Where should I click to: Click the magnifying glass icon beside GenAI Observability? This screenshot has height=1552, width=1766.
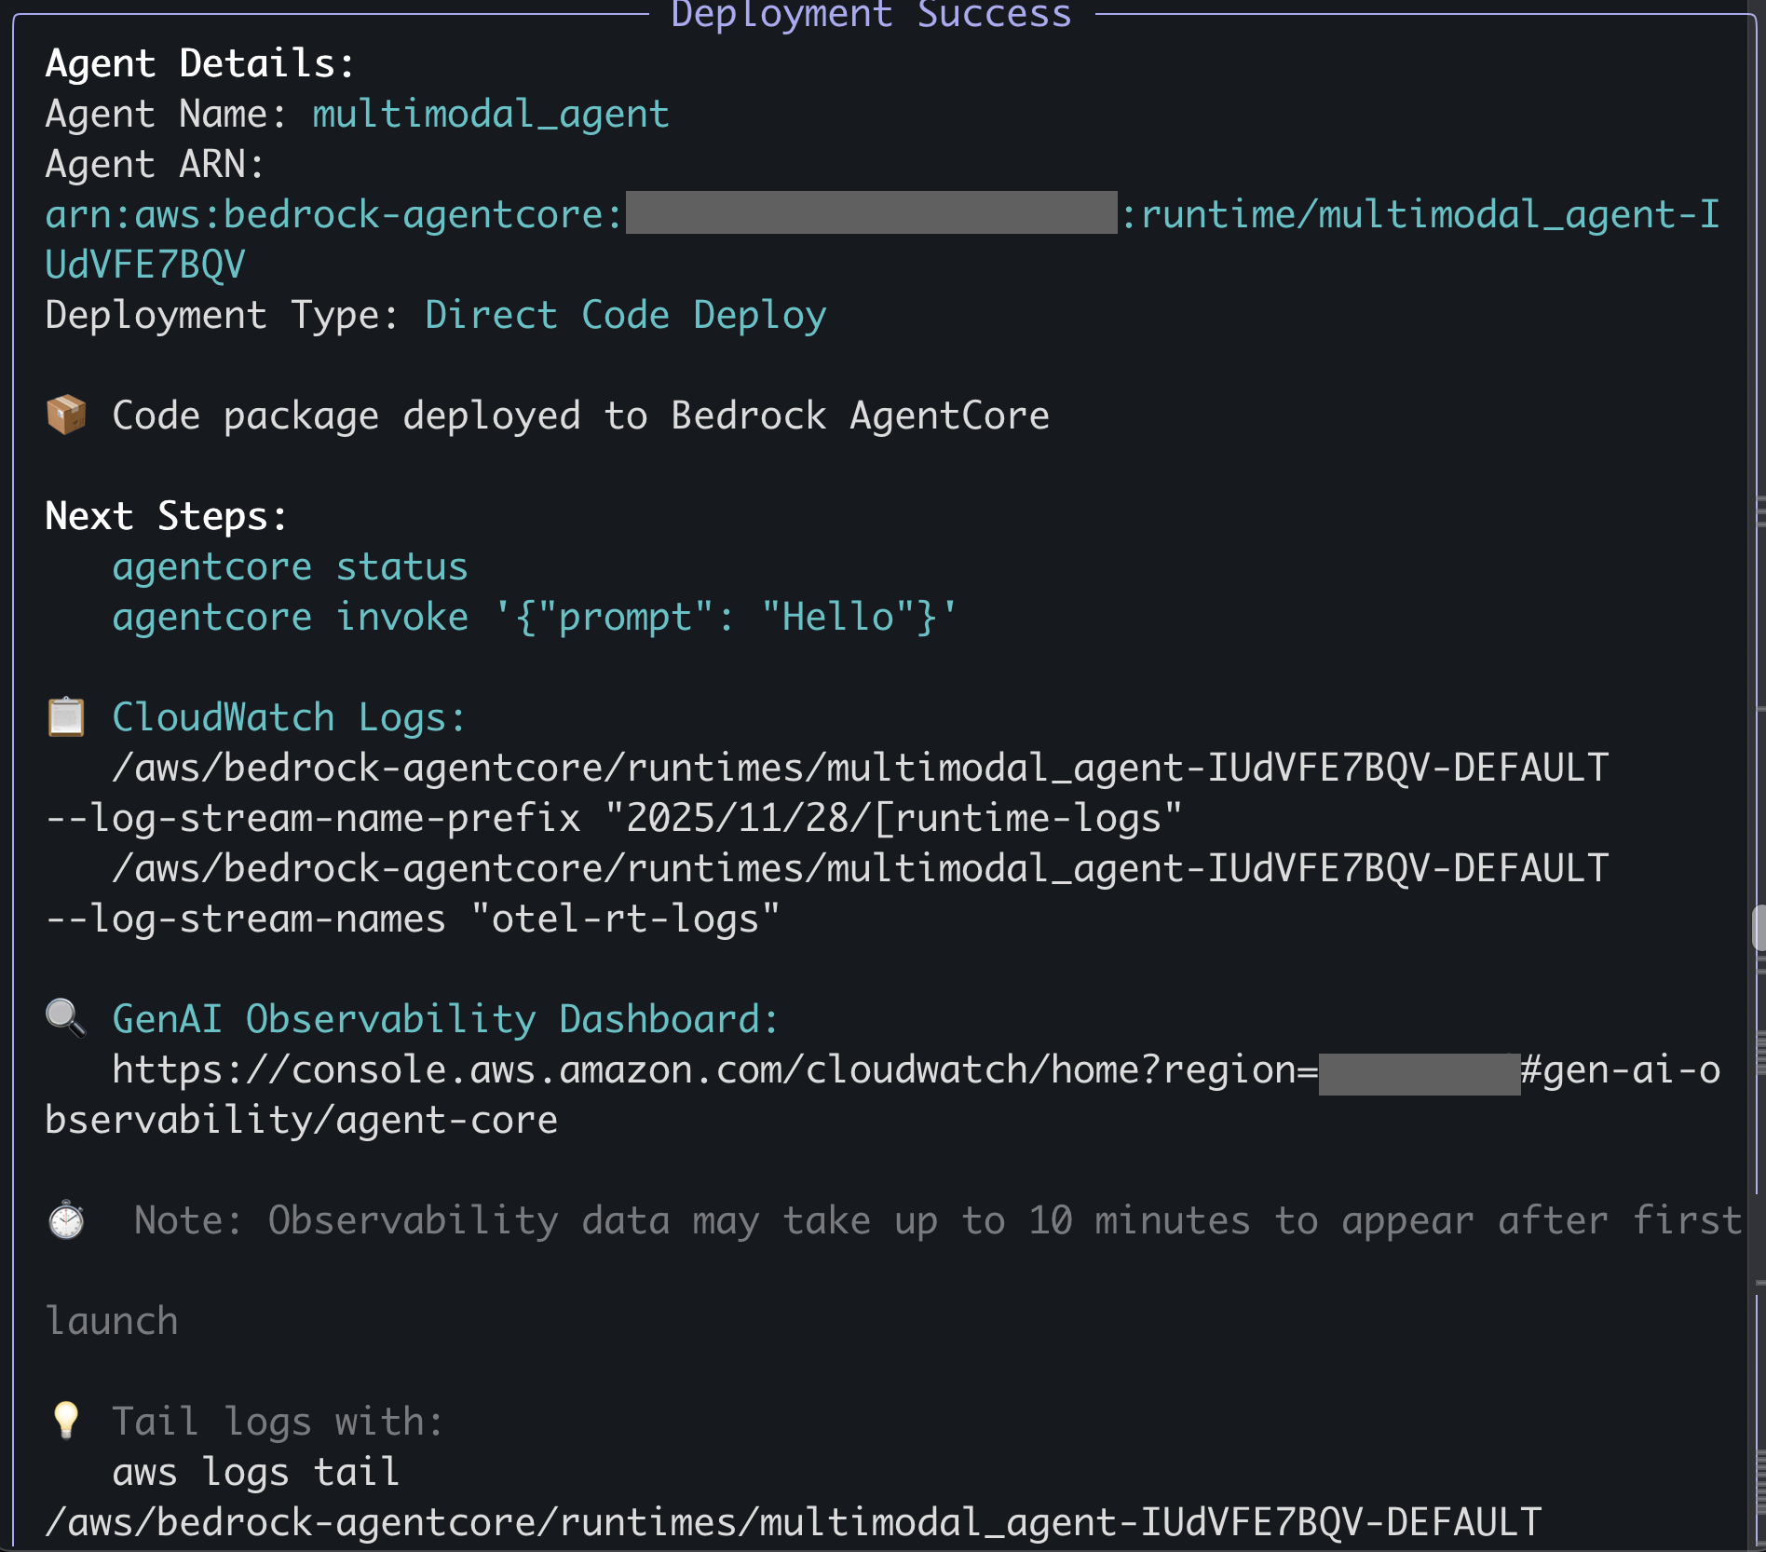tap(66, 1018)
